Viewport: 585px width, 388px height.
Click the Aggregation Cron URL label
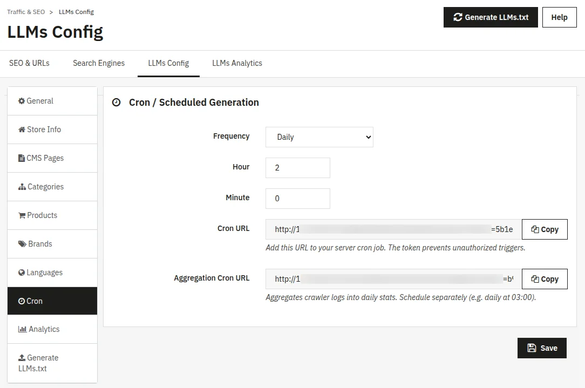(x=212, y=278)
